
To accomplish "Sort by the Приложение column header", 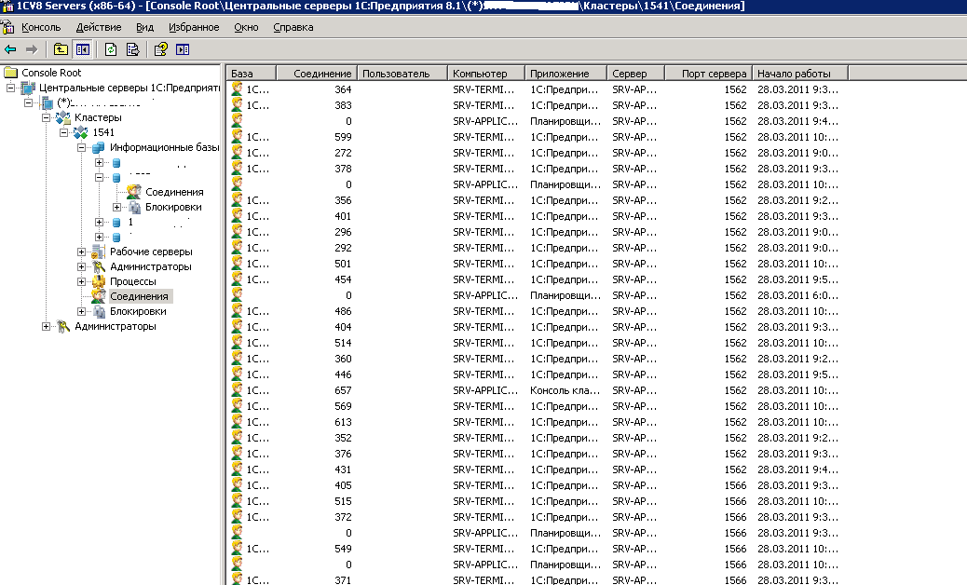I will click(x=566, y=74).
